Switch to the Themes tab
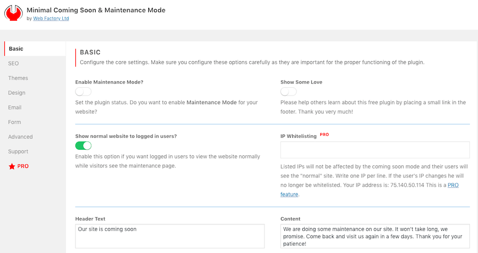Image resolution: width=478 pixels, height=253 pixels. pyautogui.click(x=18, y=78)
